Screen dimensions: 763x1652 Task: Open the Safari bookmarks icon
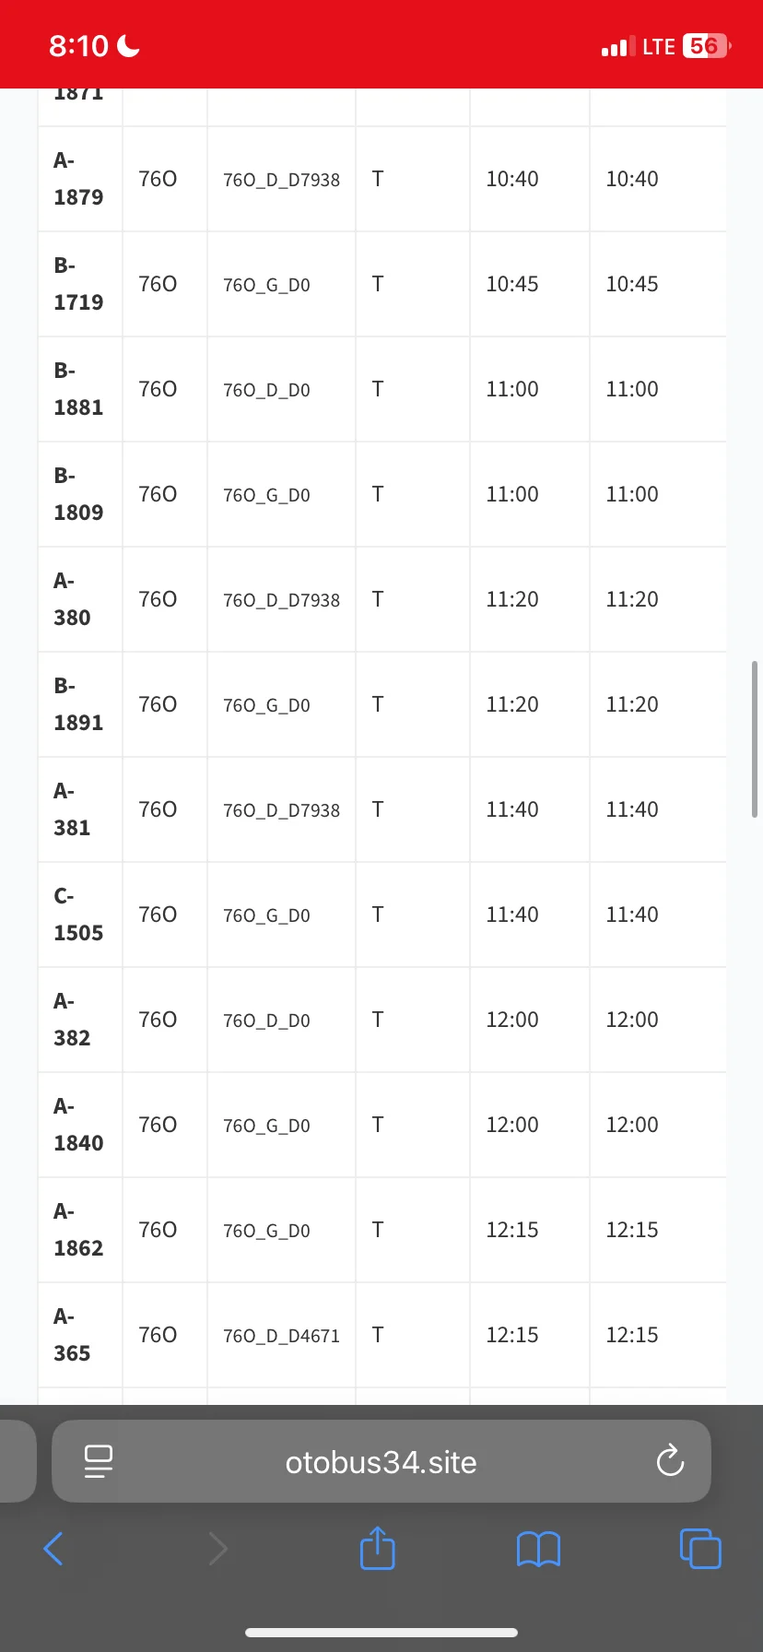[x=539, y=1549]
